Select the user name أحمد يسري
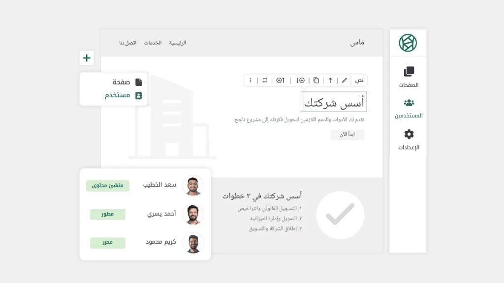This screenshot has height=283, width=504. 161,214
